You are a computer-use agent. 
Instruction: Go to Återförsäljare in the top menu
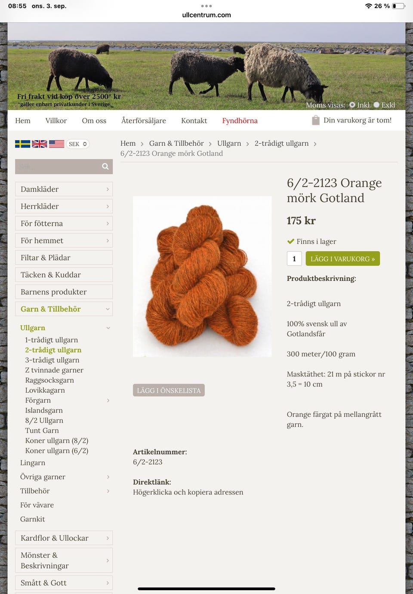[144, 121]
